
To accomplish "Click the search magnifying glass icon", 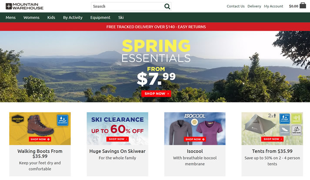I will click(167, 7).
